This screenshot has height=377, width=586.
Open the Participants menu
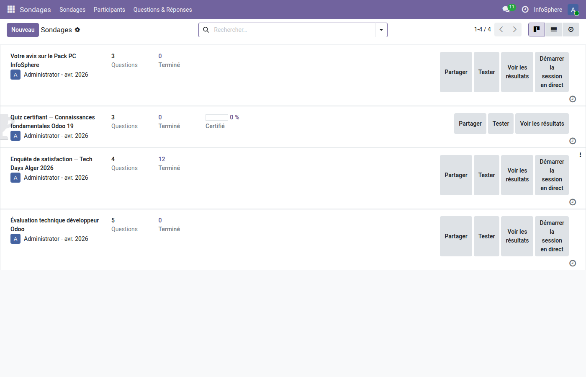point(109,9)
